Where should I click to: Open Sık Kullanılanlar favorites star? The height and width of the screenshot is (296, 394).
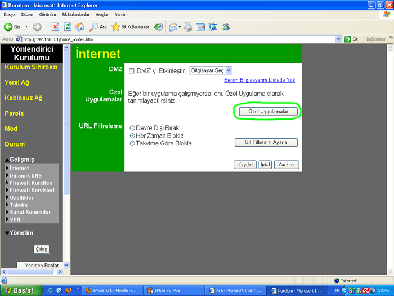click(x=130, y=26)
